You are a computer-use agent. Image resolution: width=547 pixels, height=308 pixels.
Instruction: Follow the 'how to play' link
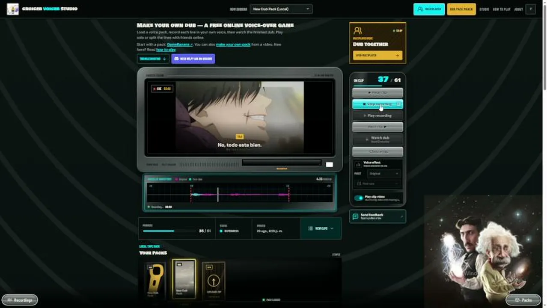point(166,50)
